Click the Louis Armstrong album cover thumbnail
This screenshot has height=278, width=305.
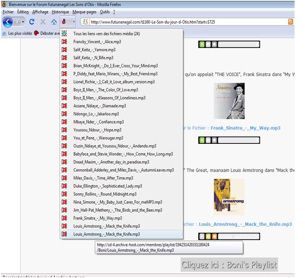pos(229,197)
